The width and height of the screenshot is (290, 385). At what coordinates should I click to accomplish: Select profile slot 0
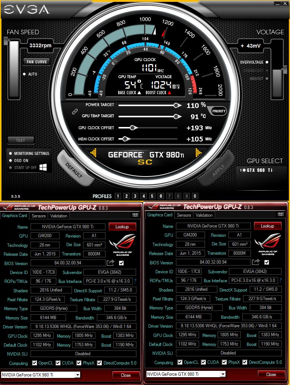pyautogui.click(x=195, y=196)
